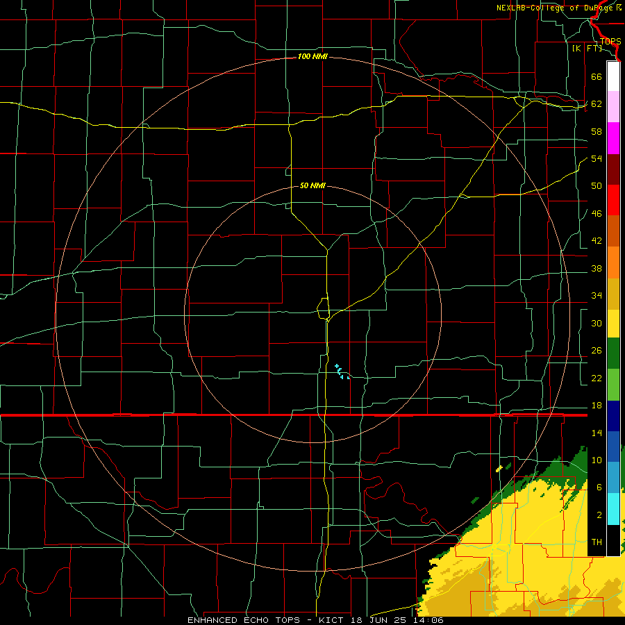
Task: Click the "14" legend value
Action: pos(597,433)
